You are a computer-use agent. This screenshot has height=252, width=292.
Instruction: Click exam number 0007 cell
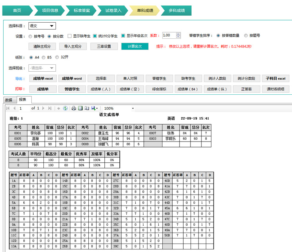click(x=153, y=133)
